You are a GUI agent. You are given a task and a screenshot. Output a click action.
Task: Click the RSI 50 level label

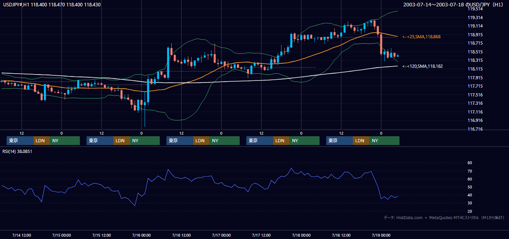point(470,187)
